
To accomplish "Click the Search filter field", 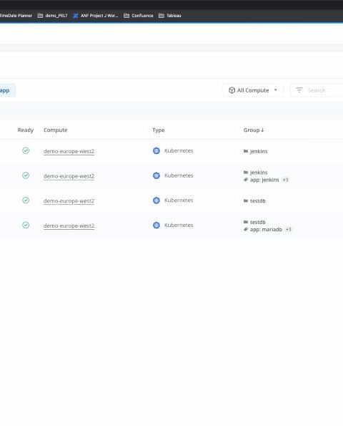I will point(317,90).
